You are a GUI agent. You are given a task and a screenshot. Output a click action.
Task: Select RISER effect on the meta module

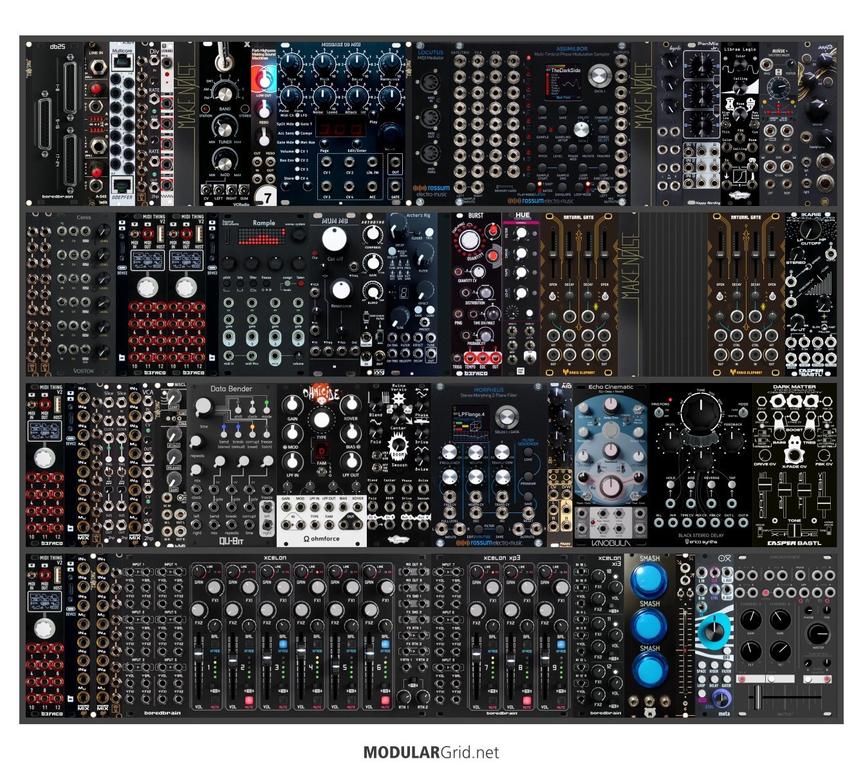click(x=714, y=665)
